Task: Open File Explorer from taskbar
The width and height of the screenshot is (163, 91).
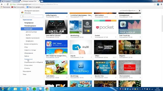Action: point(15,89)
